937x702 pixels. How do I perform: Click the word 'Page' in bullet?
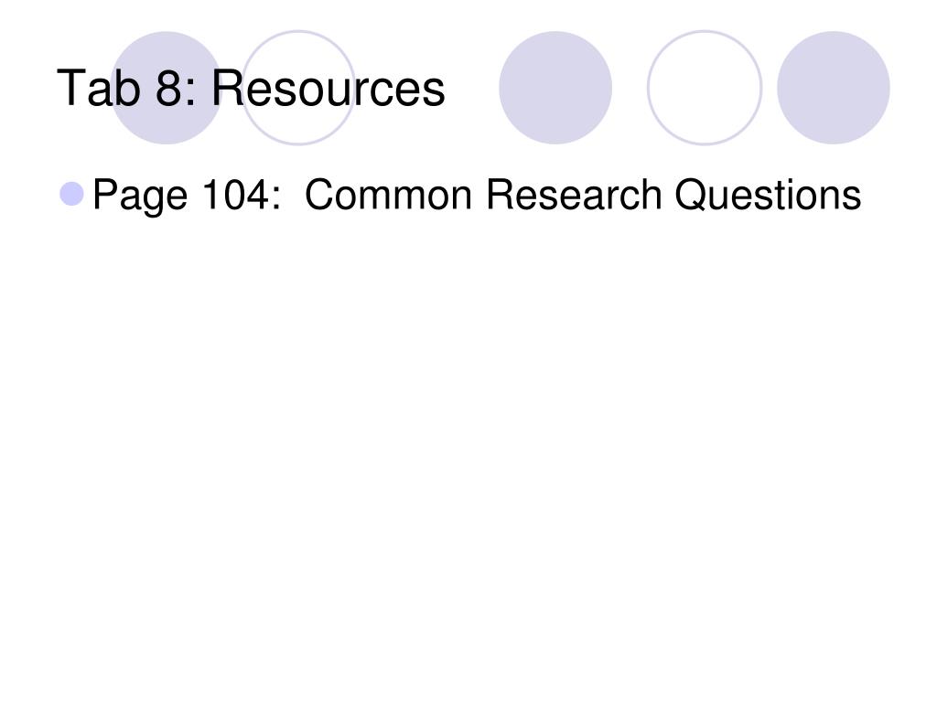[x=140, y=197]
